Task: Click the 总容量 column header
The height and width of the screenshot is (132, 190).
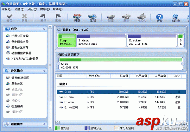Action: point(120,76)
